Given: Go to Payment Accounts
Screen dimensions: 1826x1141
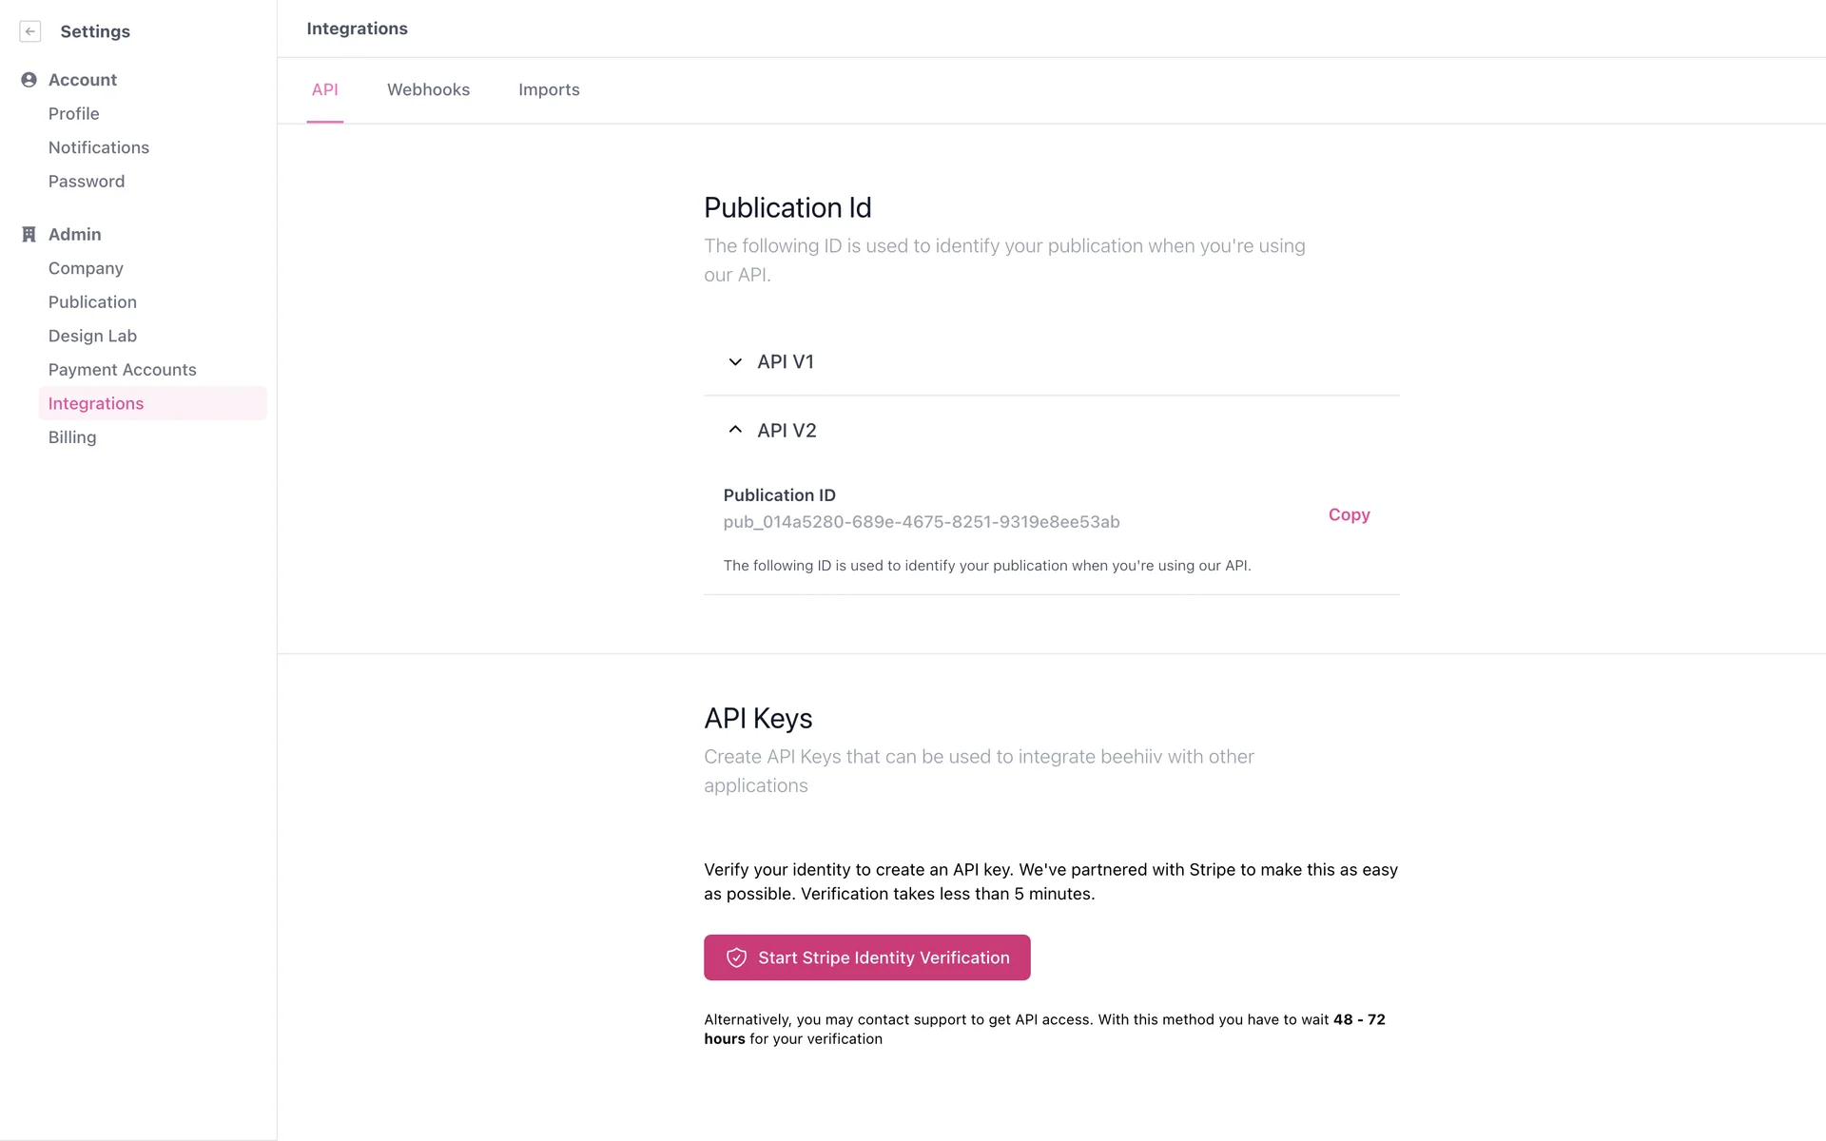Looking at the screenshot, I should [x=123, y=369].
